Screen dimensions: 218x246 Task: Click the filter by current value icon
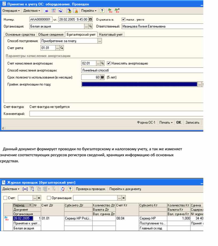(x=39, y=189)
